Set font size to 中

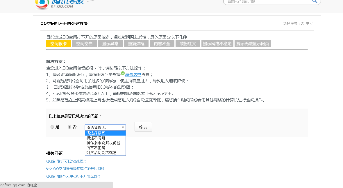(x=307, y=23)
